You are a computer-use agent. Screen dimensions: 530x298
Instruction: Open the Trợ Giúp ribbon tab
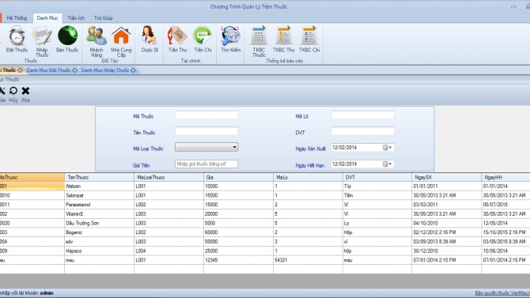[x=104, y=18]
